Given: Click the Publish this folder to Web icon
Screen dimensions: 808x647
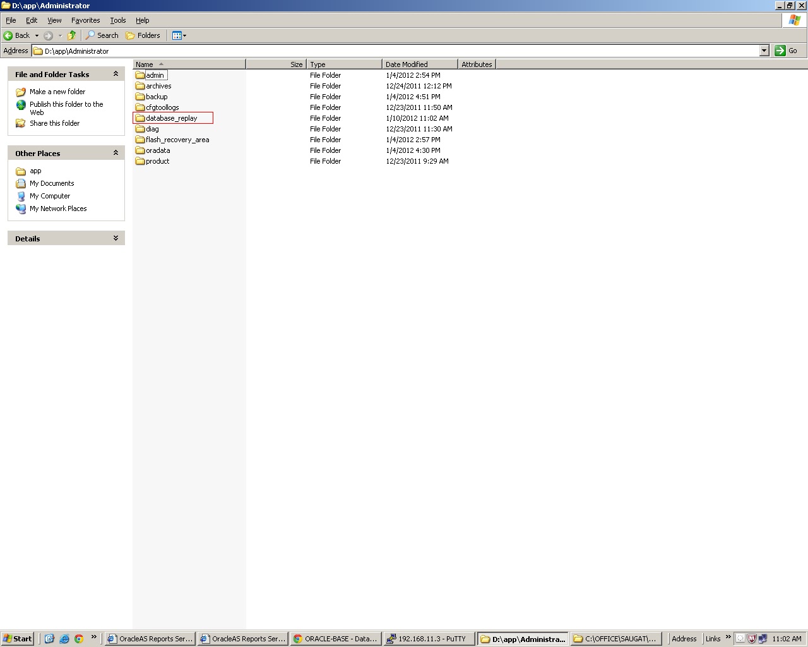Looking at the screenshot, I should click(x=21, y=105).
